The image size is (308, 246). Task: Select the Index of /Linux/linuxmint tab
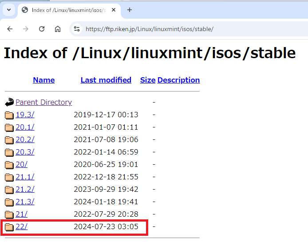tap(67, 10)
